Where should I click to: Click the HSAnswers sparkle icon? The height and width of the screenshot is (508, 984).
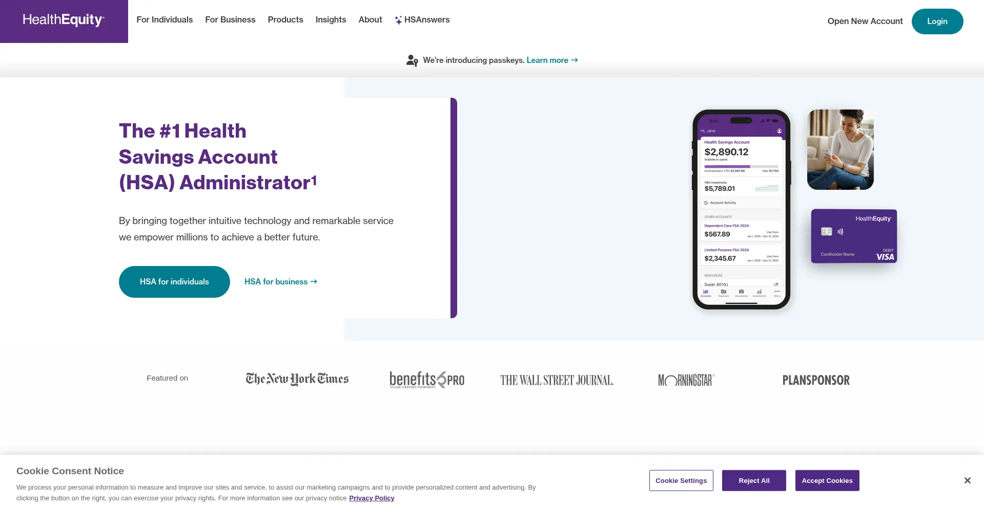(398, 20)
